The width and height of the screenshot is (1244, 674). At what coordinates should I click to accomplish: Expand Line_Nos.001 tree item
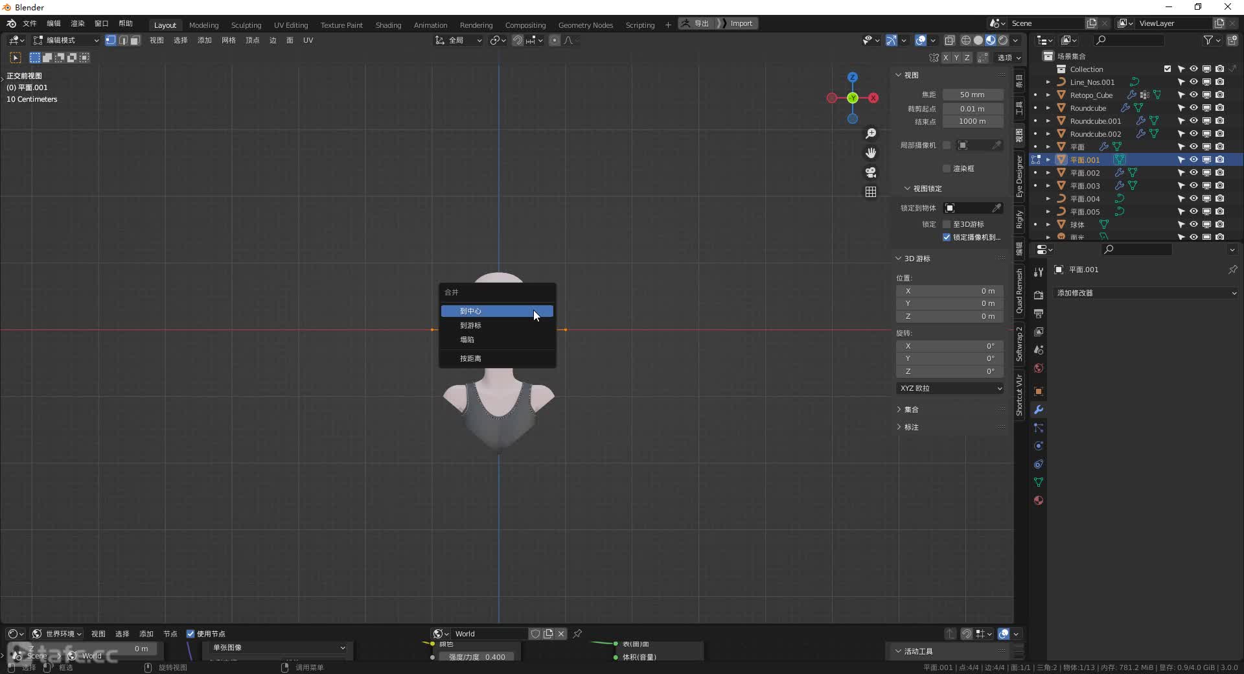click(1048, 82)
